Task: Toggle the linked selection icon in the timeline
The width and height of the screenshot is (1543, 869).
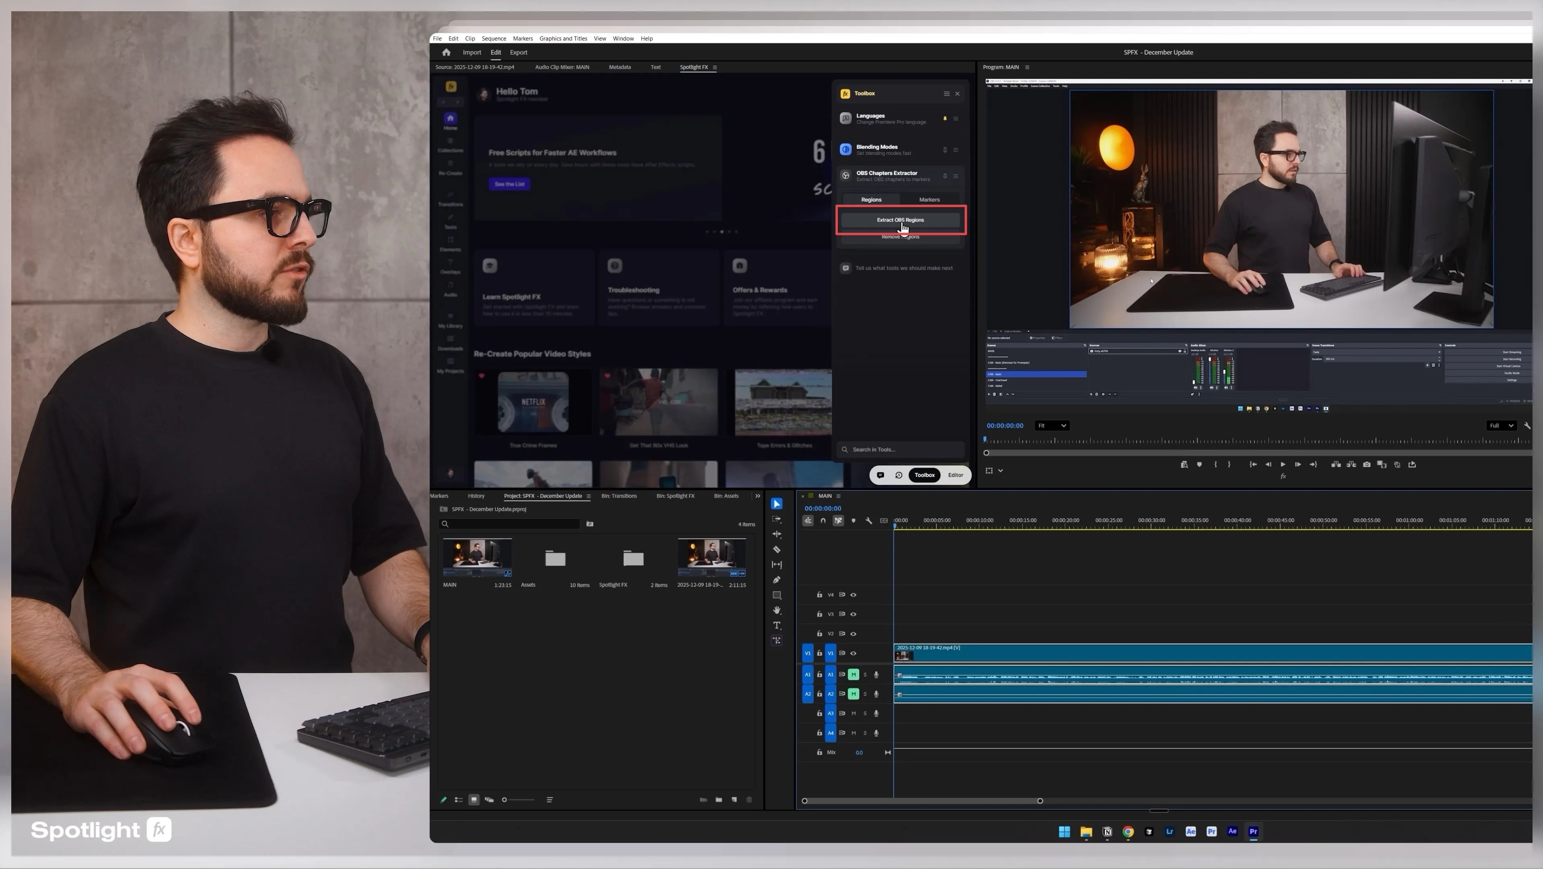Action: point(838,521)
